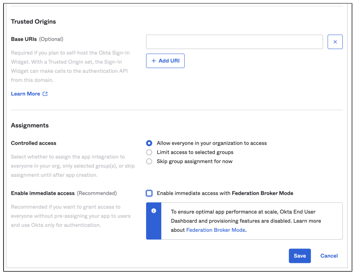This screenshot has height=273, width=356.
Task: Enable the Federation Broker Mode checkbox
Action: click(149, 193)
